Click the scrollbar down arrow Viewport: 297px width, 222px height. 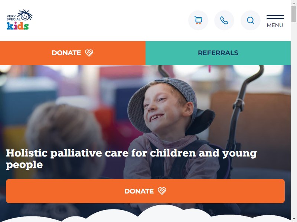coord(294,220)
